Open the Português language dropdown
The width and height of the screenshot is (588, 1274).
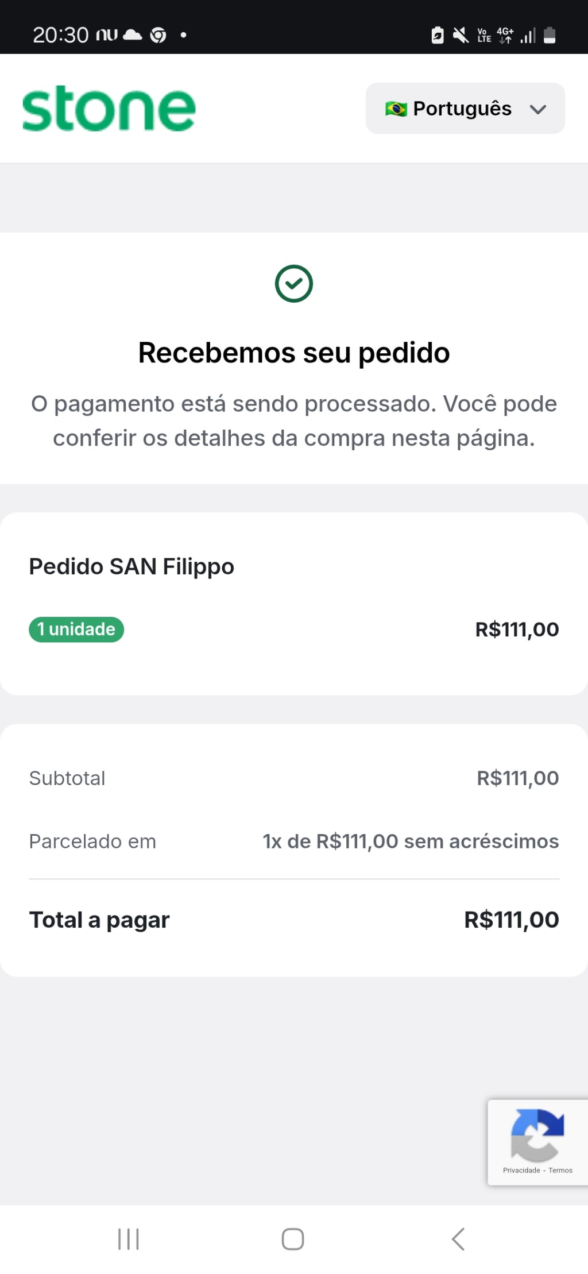click(x=465, y=109)
